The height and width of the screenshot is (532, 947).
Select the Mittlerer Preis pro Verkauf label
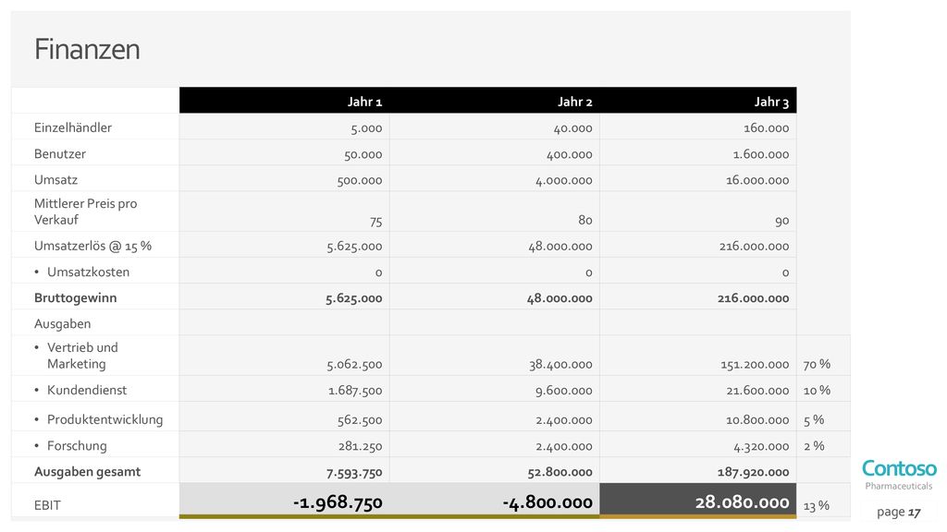point(85,212)
